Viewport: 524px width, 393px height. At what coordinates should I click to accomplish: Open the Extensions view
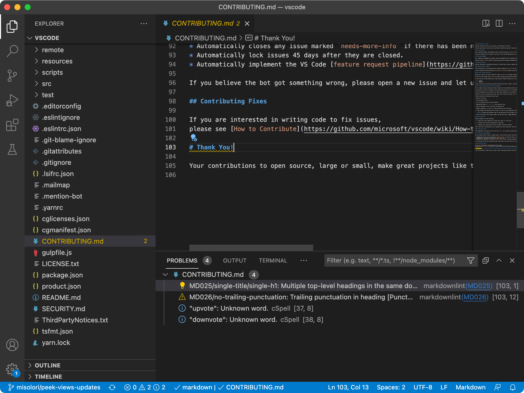(x=12, y=125)
